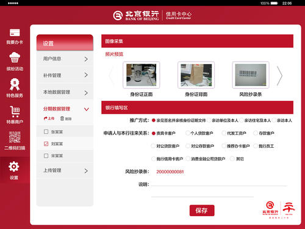305x229 pixels.
Task: Pick the 对公贷款客户 radio option
Action: click(x=153, y=146)
